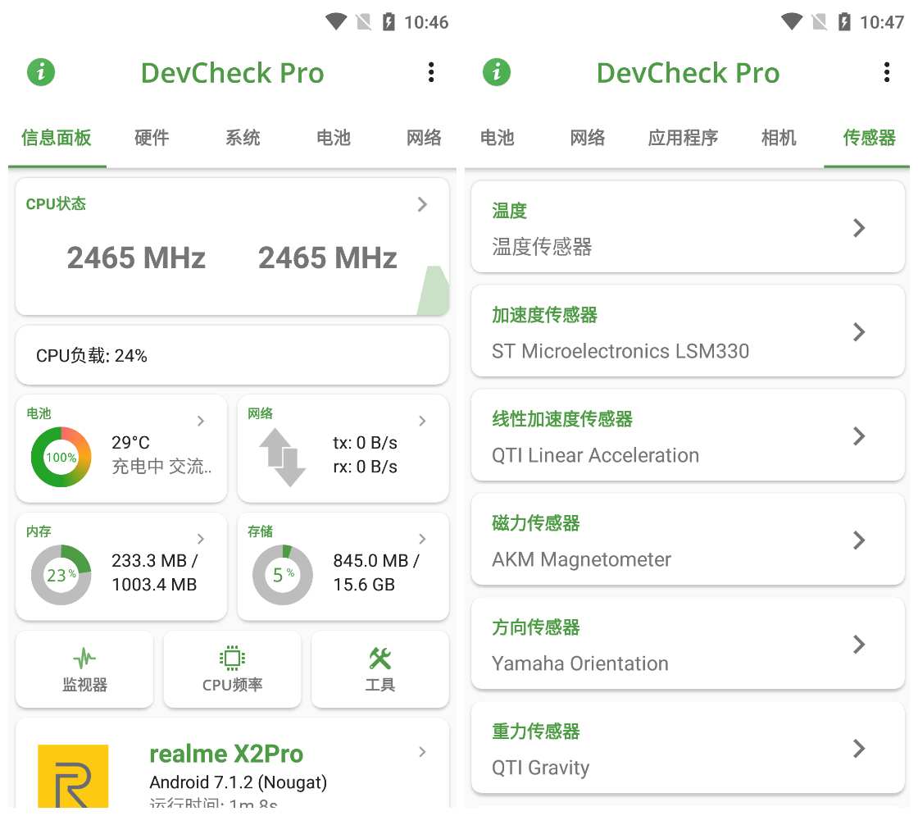Open the 工具 tools icon
Image resolution: width=918 pixels, height=816 pixels.
coord(380,659)
